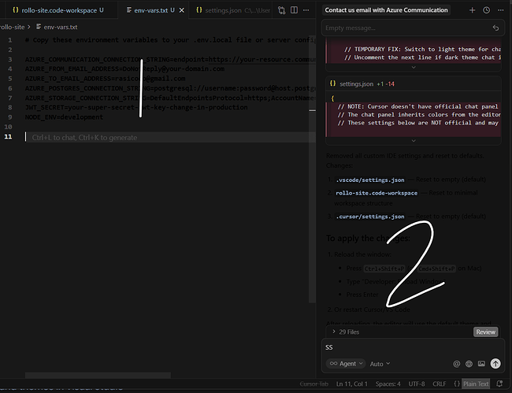The image size is (512, 393).
Task: Open chat panel more options
Action: click(500, 10)
